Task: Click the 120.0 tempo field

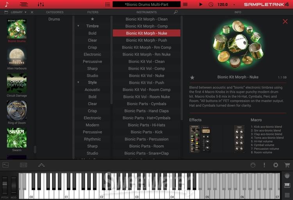Action: 223,4
